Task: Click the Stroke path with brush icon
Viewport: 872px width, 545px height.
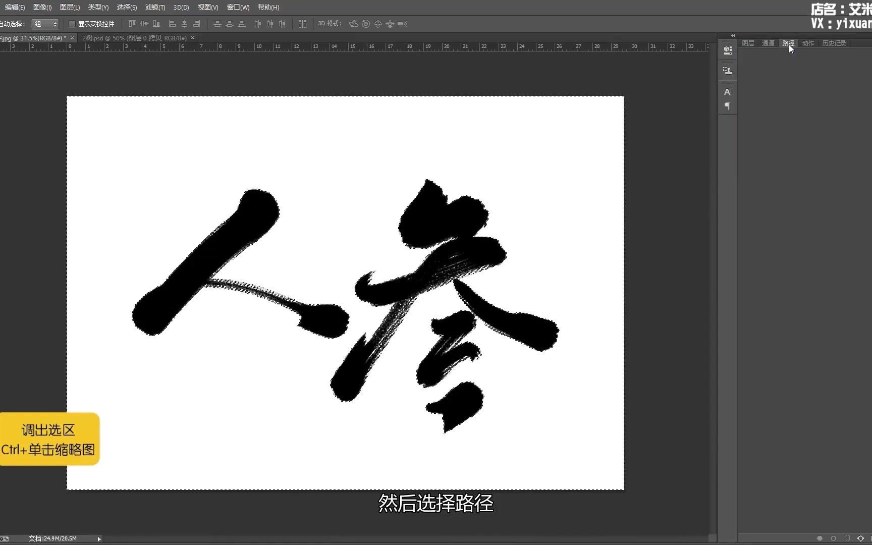Action: pos(833,538)
